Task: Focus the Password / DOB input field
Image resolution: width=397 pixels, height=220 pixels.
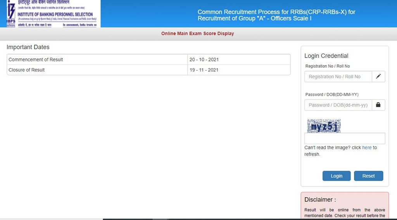Action: (338, 105)
